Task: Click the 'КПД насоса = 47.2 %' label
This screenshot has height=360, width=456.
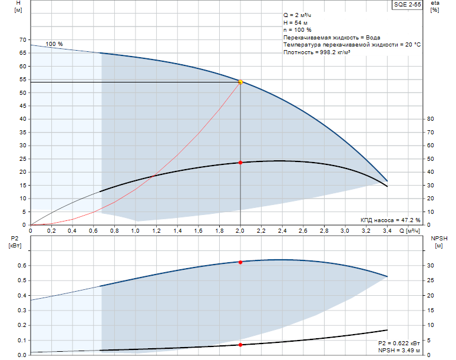Action: pos(389,219)
